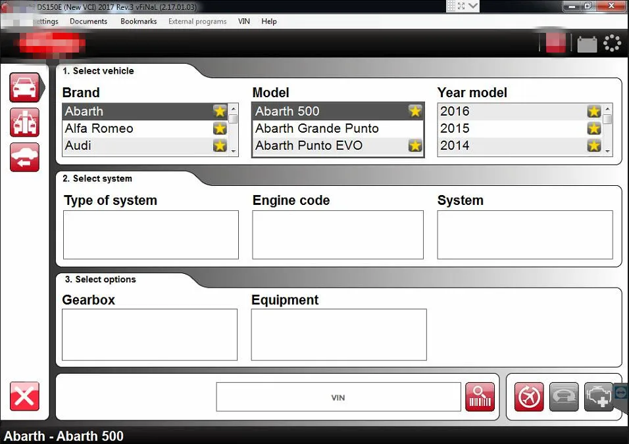Click the Brand list scroll-down arrow
Image resolution: width=629 pixels, height=444 pixels.
pyautogui.click(x=234, y=151)
